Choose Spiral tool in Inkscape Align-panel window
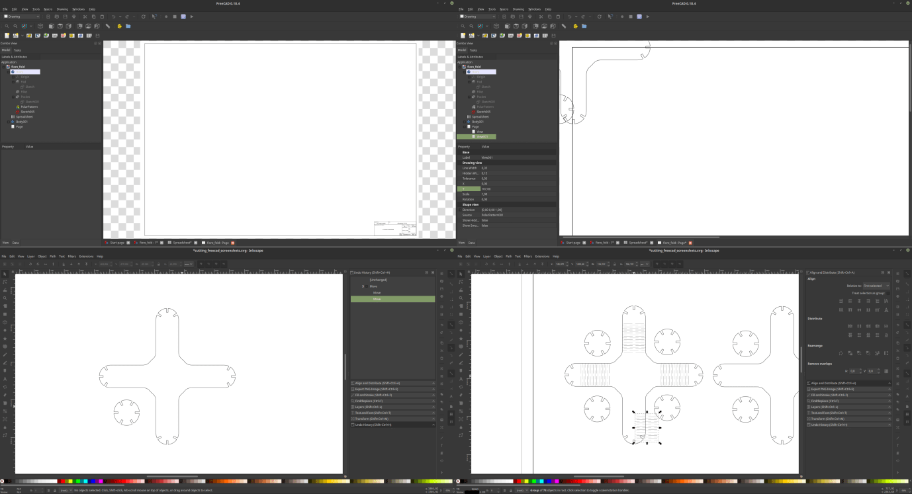This screenshot has height=494, width=912. (x=460, y=347)
